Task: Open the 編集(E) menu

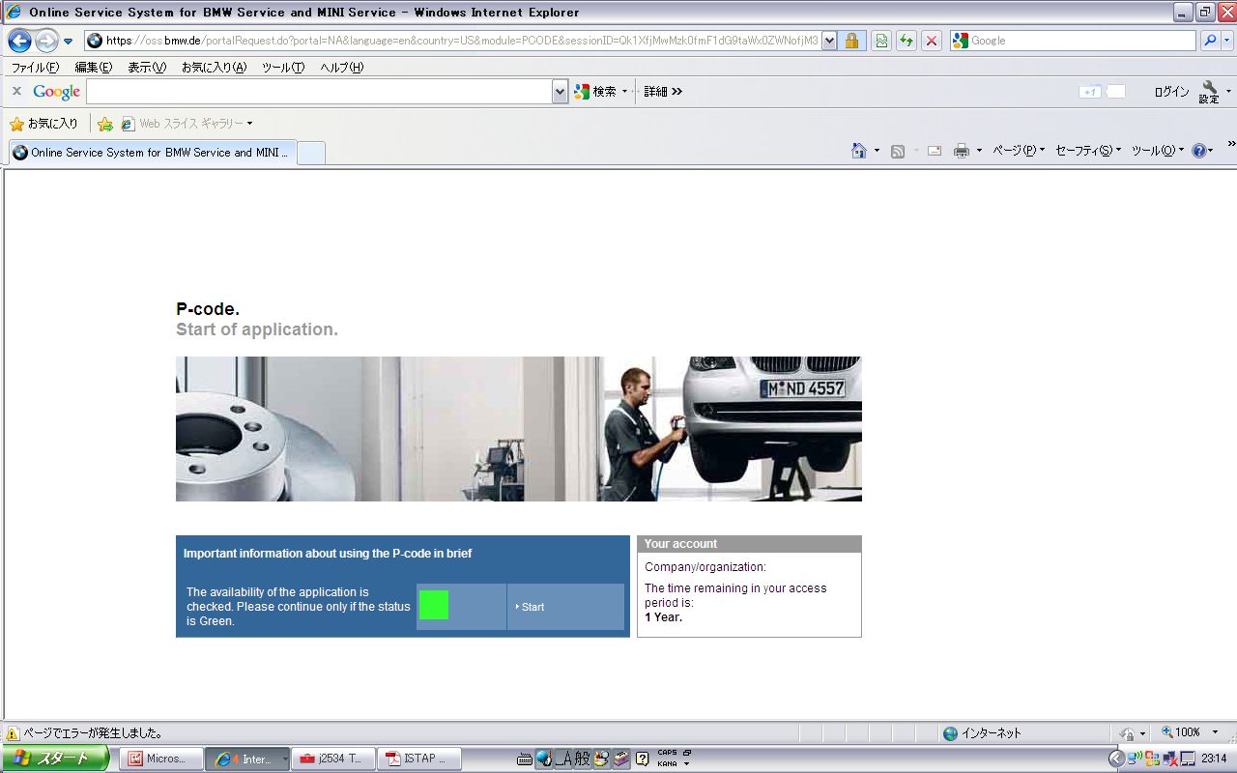Action: 94,68
